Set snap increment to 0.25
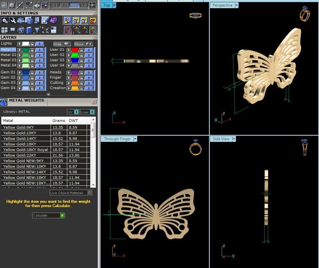Image resolution: width=319 pixels, height=268 pixels. pos(65,5)
